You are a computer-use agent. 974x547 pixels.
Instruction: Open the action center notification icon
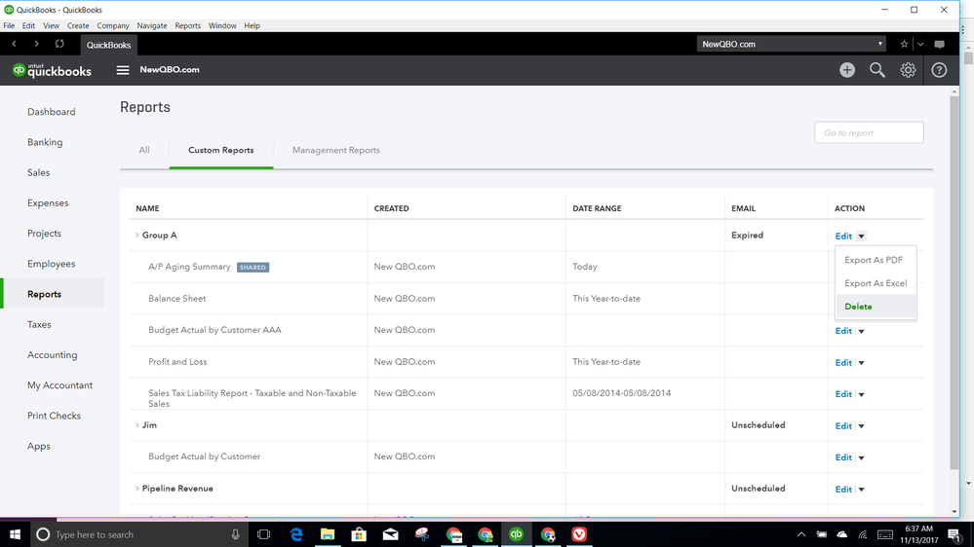[x=955, y=534]
